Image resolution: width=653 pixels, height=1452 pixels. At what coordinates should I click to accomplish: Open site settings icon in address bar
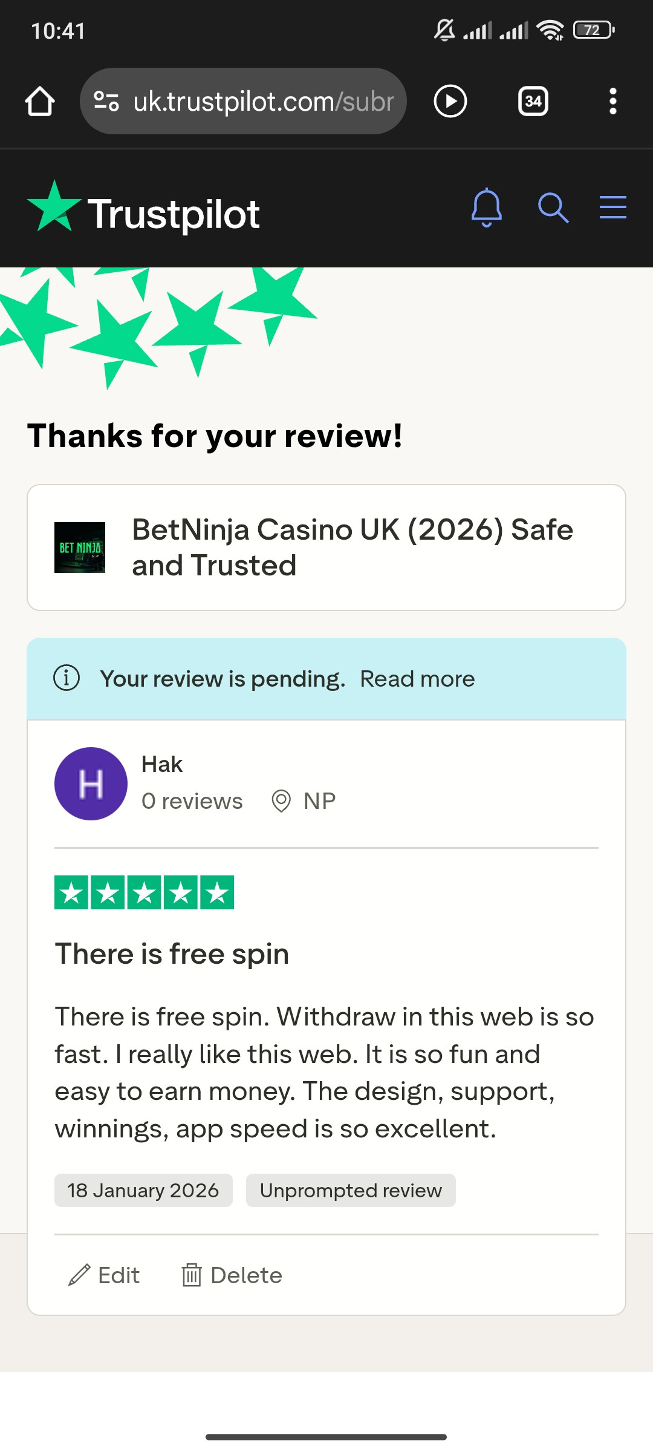(106, 101)
